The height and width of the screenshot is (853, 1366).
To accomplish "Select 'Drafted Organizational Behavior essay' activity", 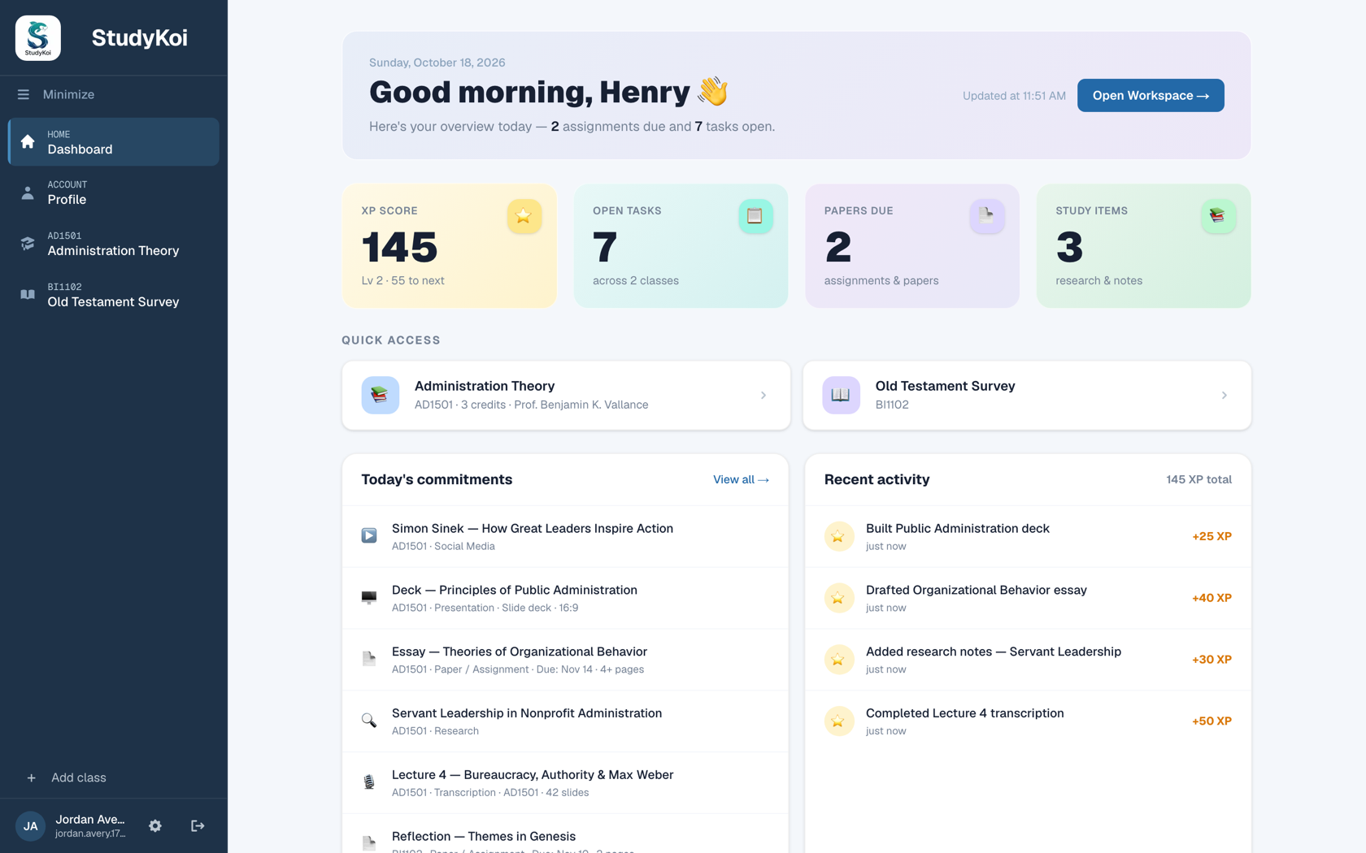I will point(1028,598).
